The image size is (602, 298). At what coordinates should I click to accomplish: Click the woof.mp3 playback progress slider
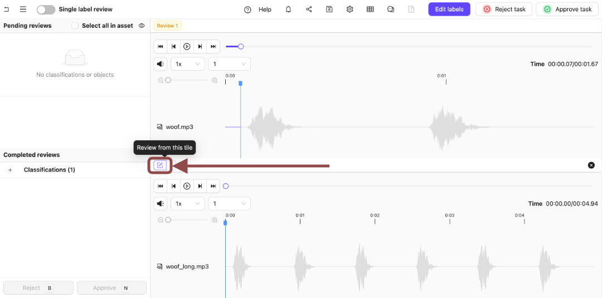pyautogui.click(x=409, y=46)
